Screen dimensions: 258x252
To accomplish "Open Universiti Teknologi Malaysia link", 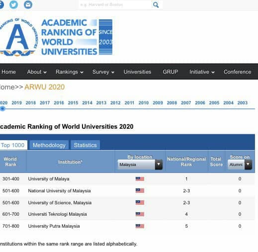I will coord(57,214).
